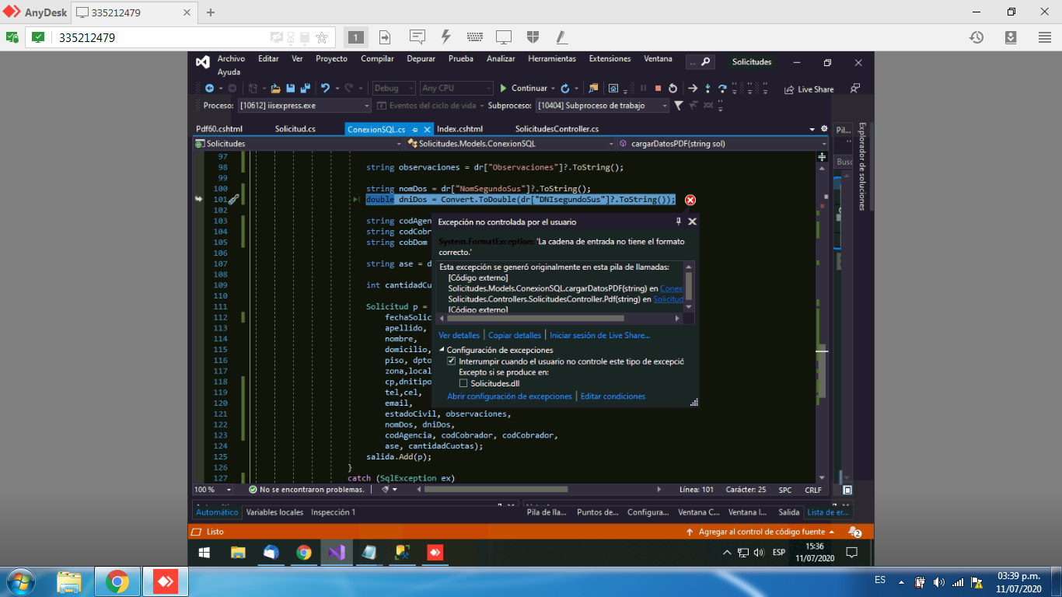Open the Any CPU platform dropdown
1062x597 pixels.
(x=456, y=89)
